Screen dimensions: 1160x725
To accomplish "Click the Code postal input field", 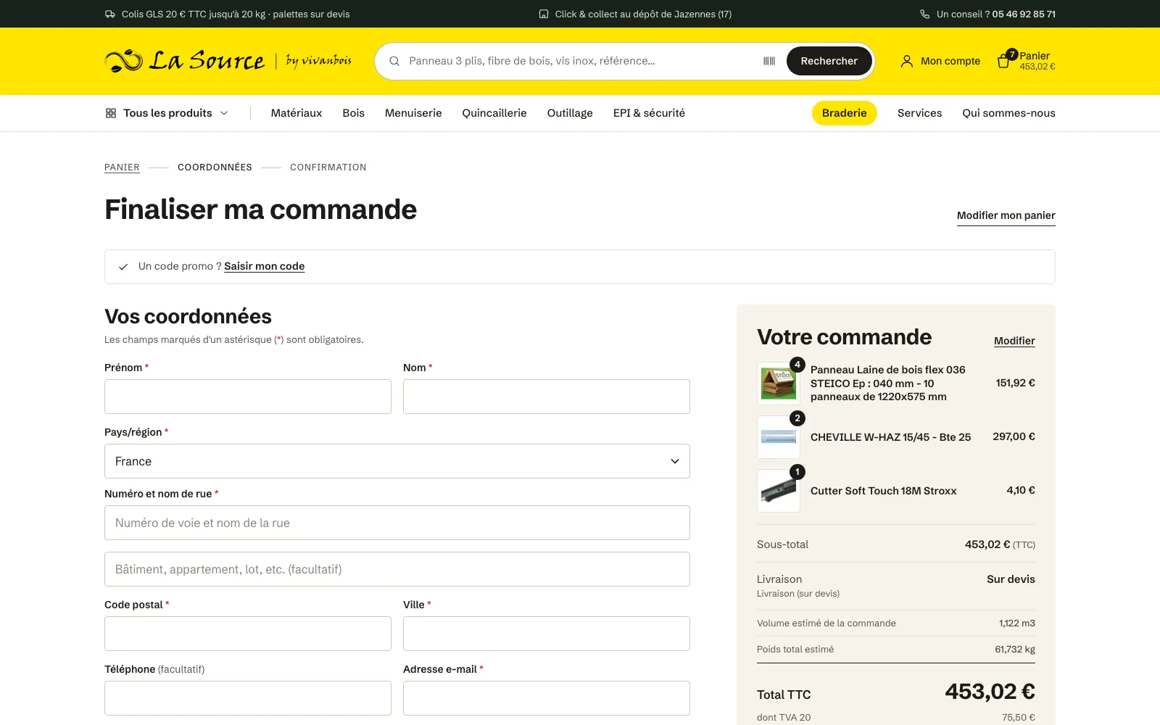I will (x=248, y=634).
